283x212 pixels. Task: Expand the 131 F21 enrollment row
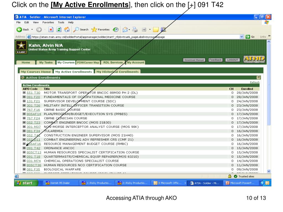point(24,101)
